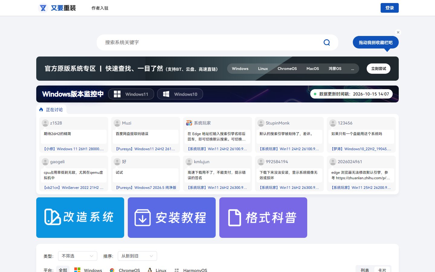This screenshot has width=435, height=272.
Task: Open the ChromeOS tab in banner
Action: coord(287,69)
